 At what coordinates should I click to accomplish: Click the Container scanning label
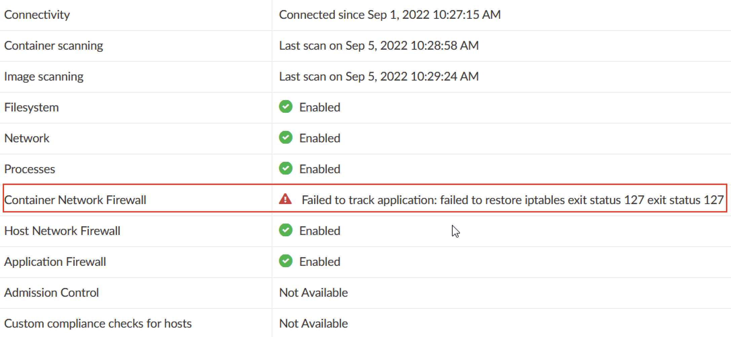(53, 46)
